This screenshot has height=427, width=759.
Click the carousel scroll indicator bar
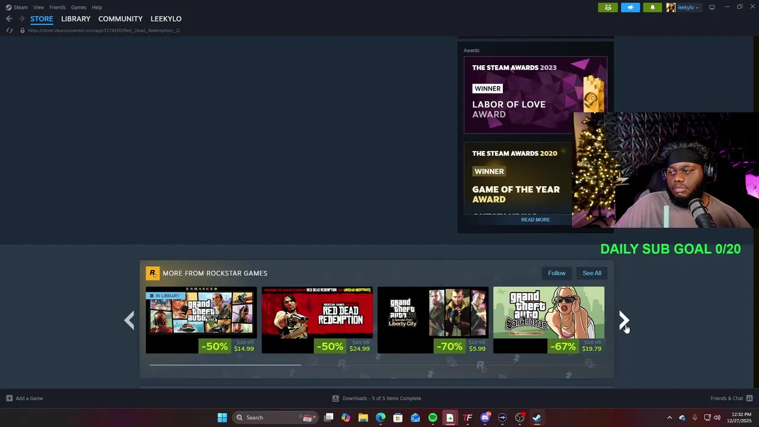(x=225, y=365)
